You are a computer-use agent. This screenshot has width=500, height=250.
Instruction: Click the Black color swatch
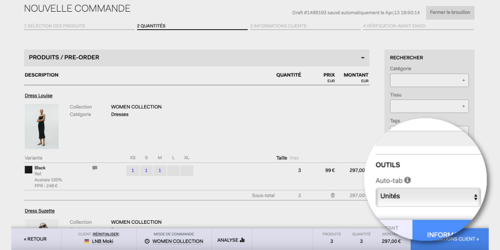coord(28,170)
